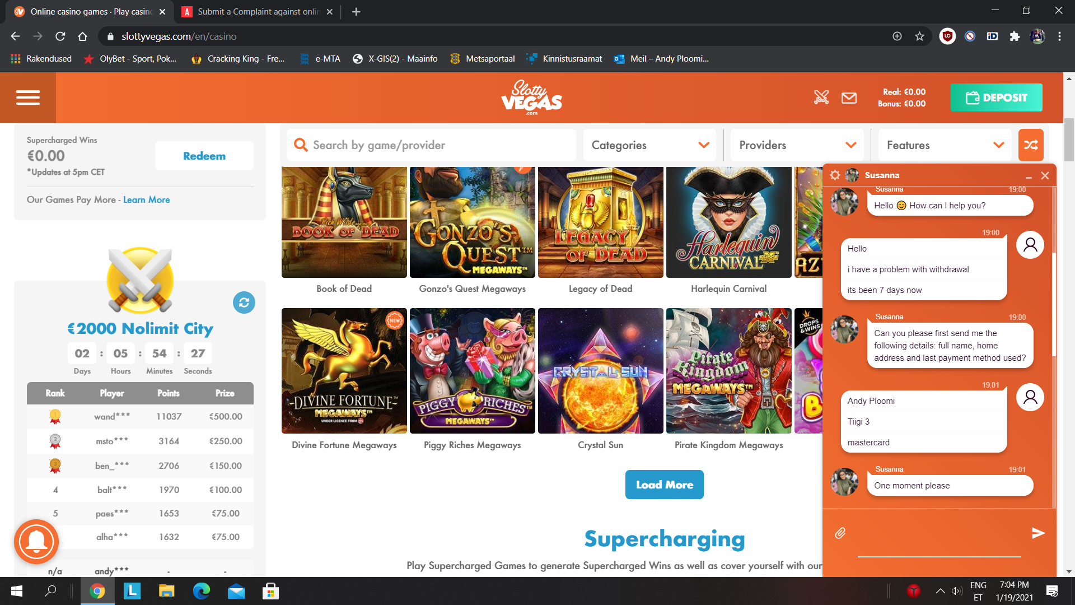This screenshot has width=1075, height=605.
Task: Open Gonzo's Quest Megaways game
Action: tap(473, 222)
